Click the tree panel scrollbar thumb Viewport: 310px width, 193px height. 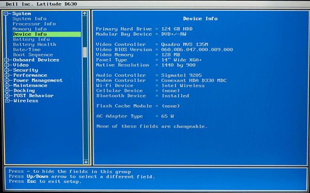click(x=85, y=52)
